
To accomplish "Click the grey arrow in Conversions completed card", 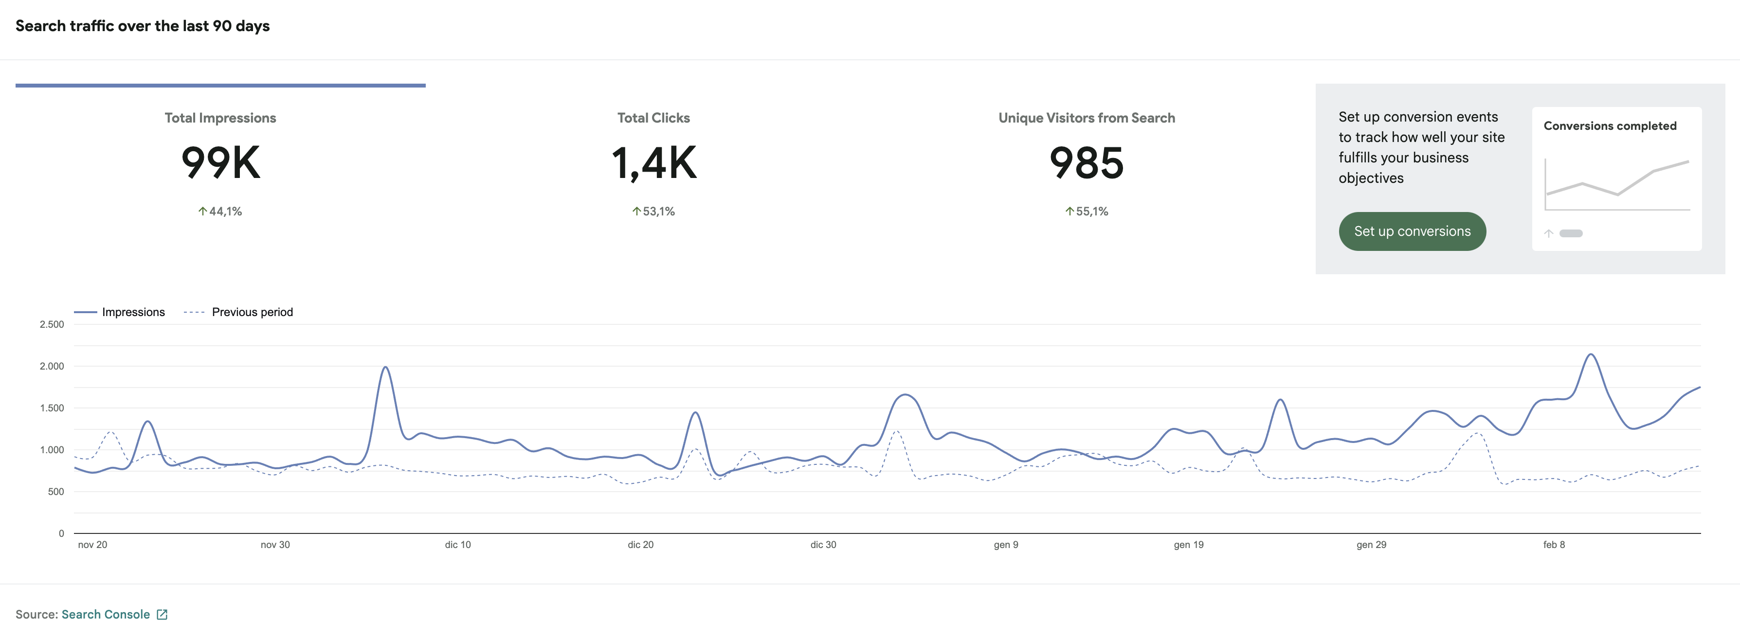I will point(1549,233).
